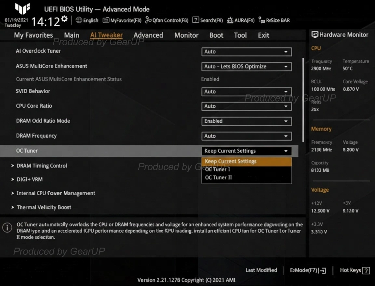Open MyFavorite(F3) from the top bar
The width and height of the screenshot is (375, 286).
point(122,20)
